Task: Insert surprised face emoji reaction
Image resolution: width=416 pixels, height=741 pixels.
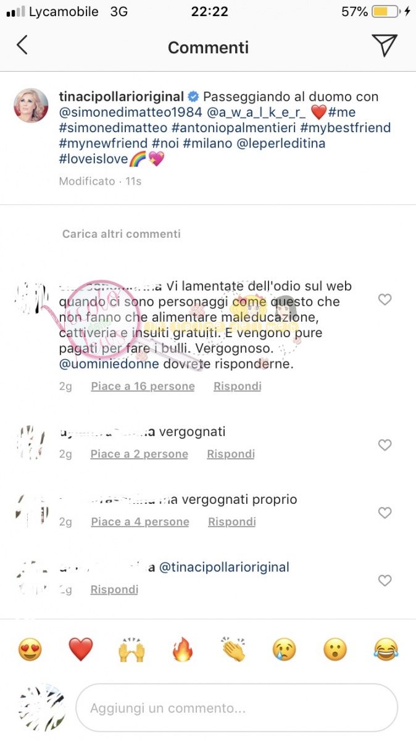Action: (335, 650)
